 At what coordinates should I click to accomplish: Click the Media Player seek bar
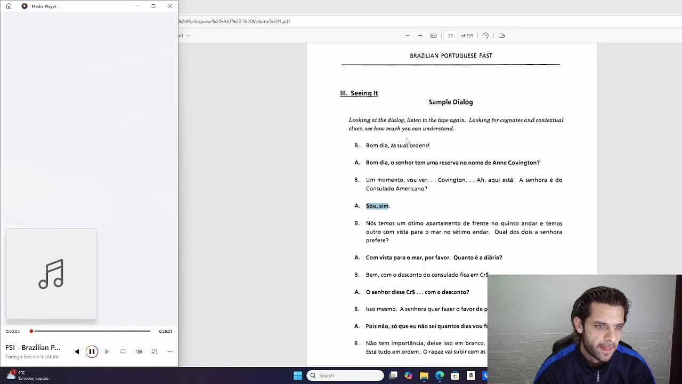click(91, 331)
